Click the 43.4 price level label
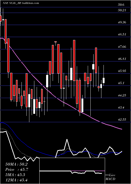 (x=121, y=107)
